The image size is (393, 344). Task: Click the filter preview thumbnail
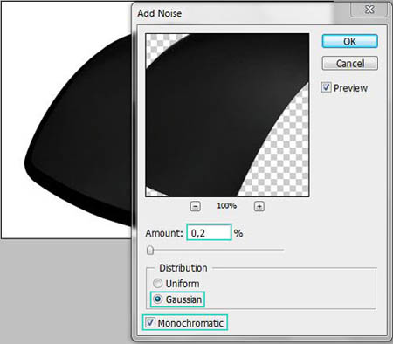[x=227, y=115]
